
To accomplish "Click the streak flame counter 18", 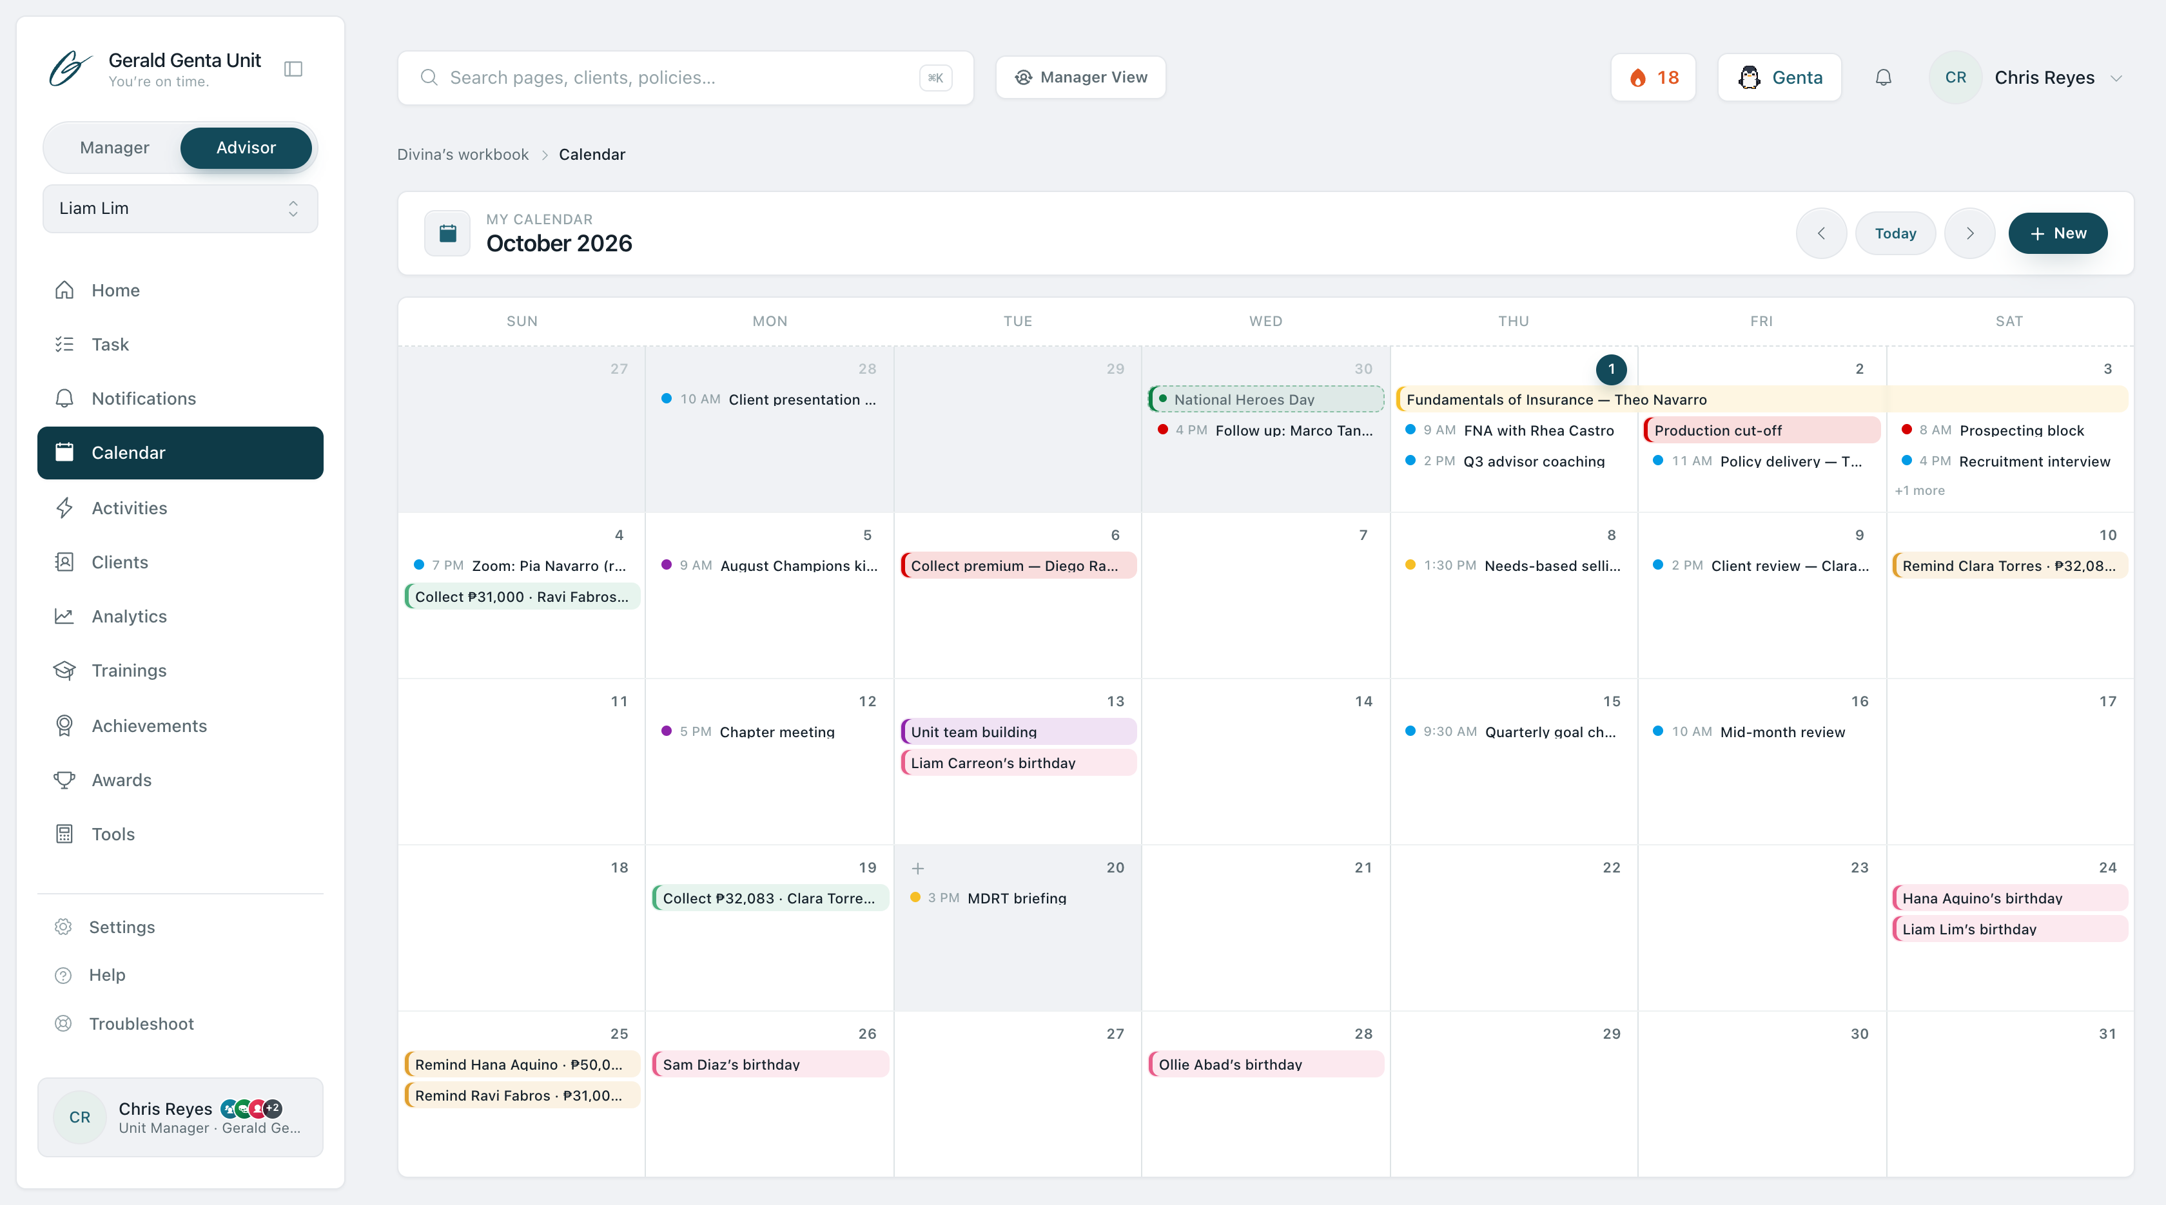I will 1653,77.
